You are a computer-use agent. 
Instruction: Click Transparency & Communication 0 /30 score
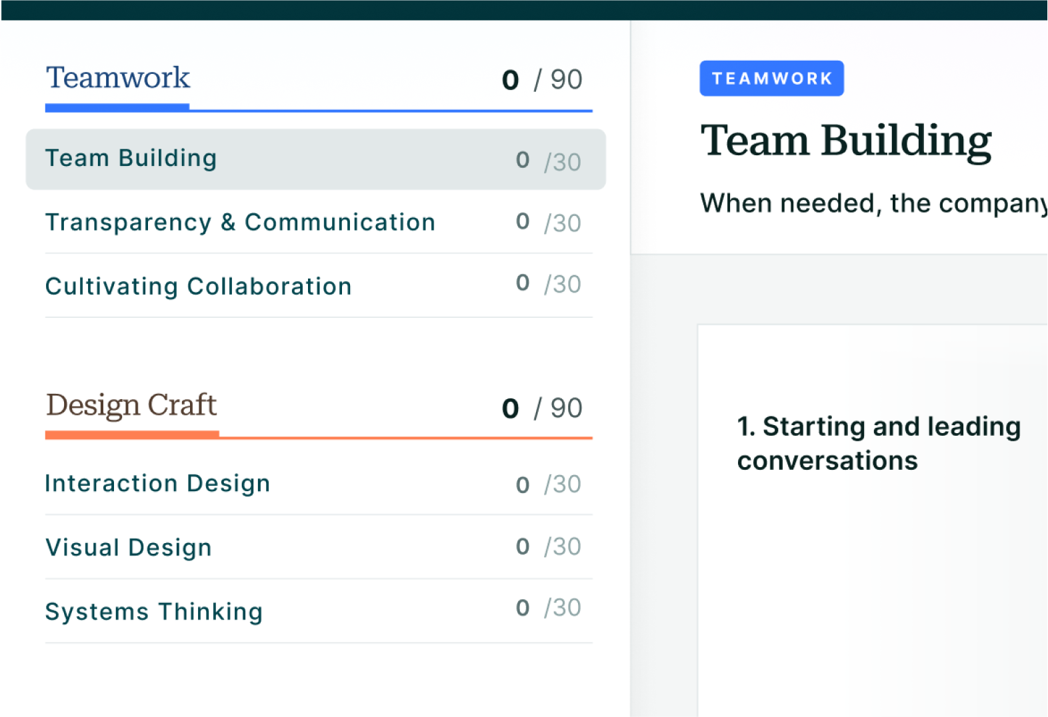549,223
